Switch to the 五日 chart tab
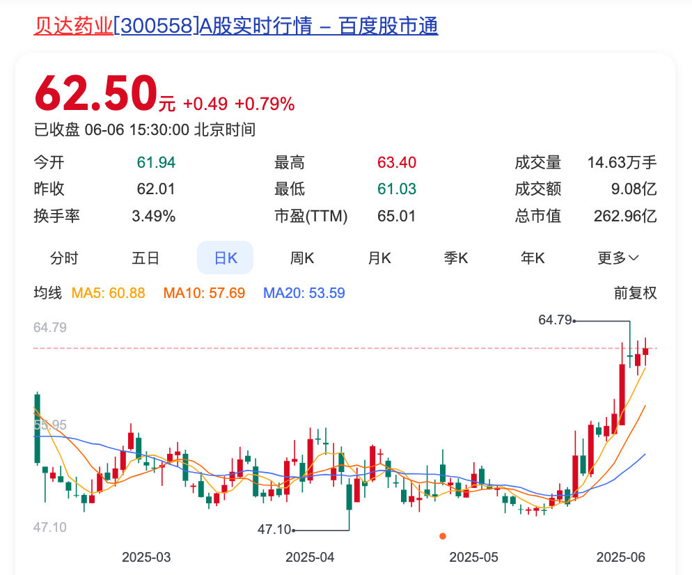692x575 pixels. [x=146, y=258]
